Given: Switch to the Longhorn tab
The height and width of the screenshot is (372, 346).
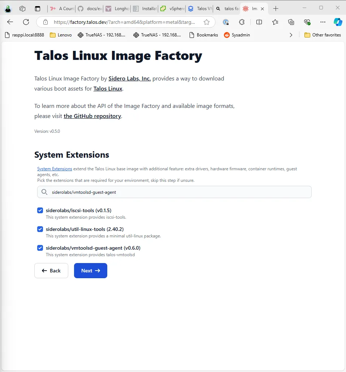Looking at the screenshot, I should coord(118,8).
